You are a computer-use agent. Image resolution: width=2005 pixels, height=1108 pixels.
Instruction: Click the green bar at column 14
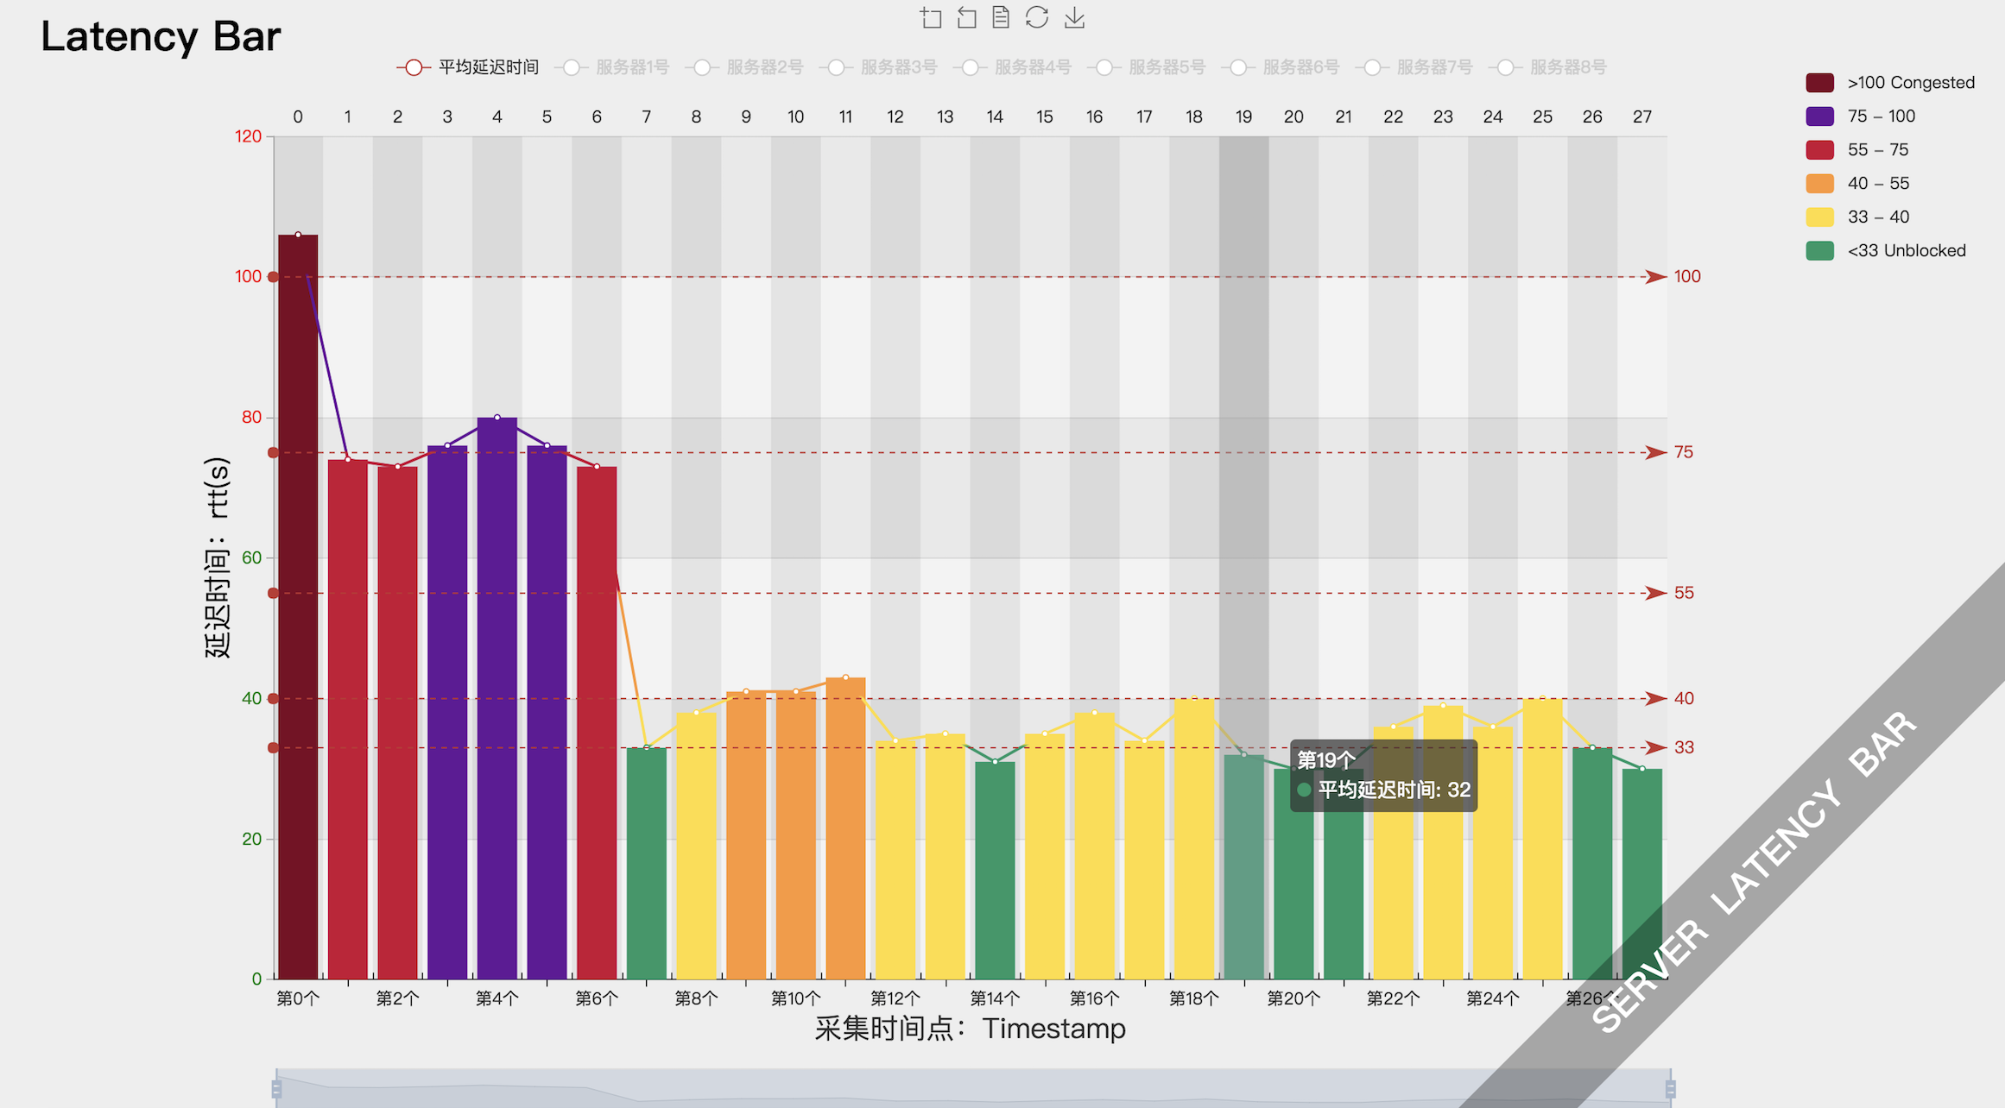(x=995, y=871)
